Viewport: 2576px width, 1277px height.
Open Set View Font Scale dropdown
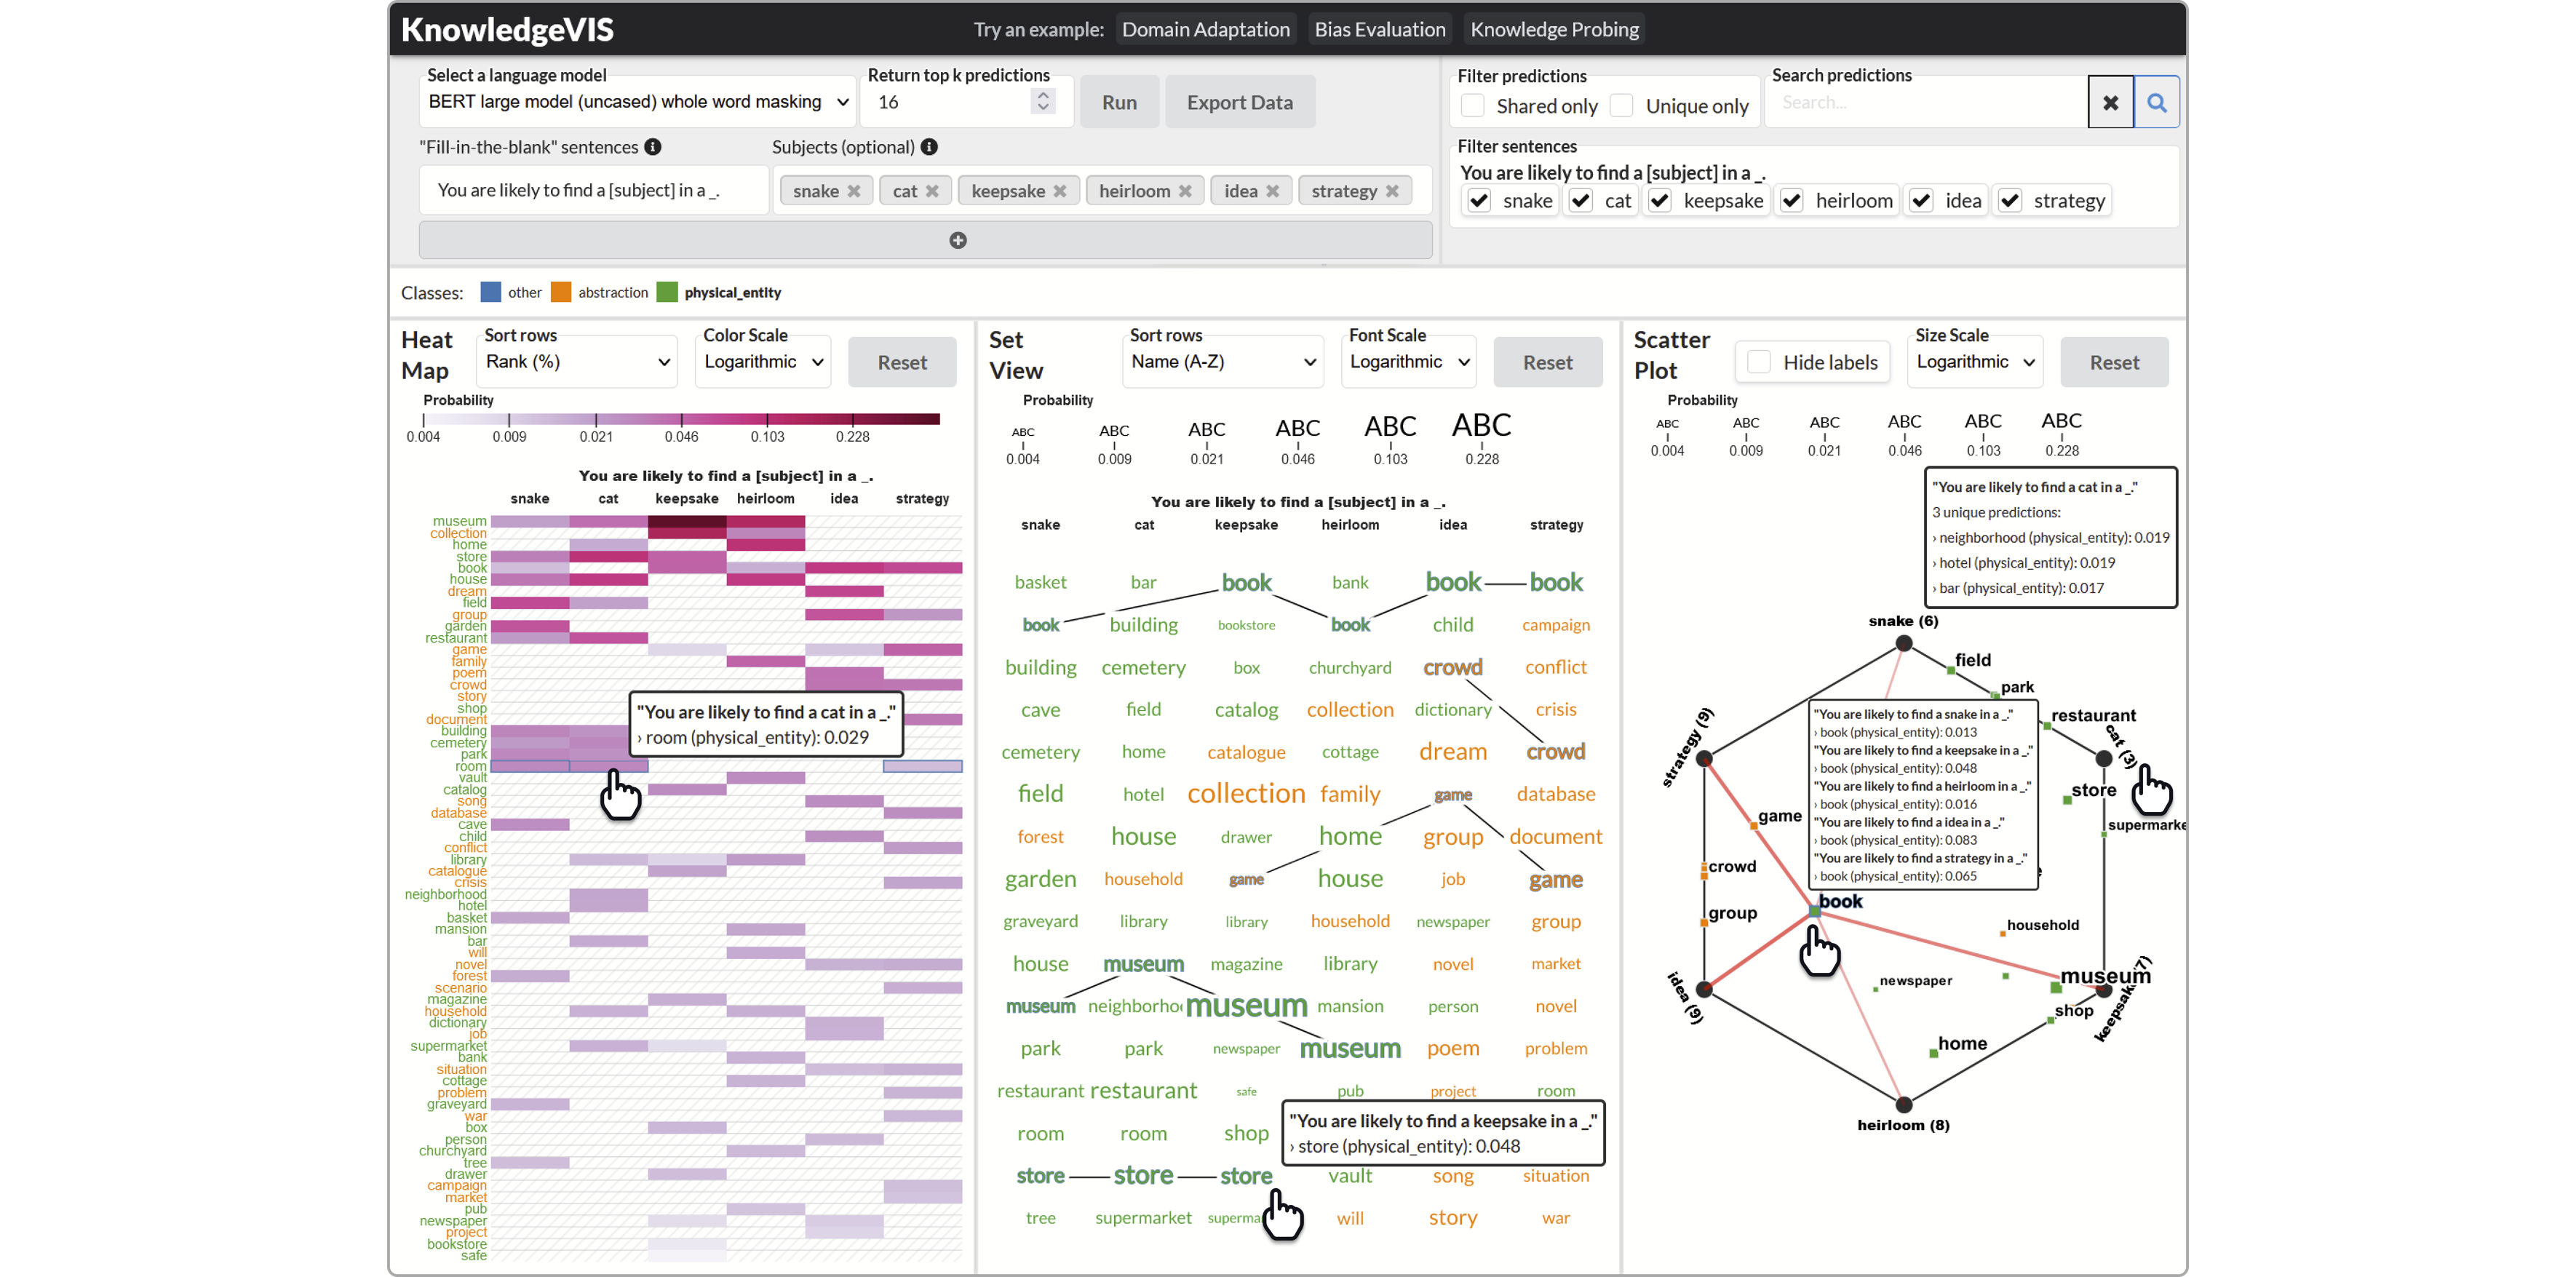(x=1410, y=362)
